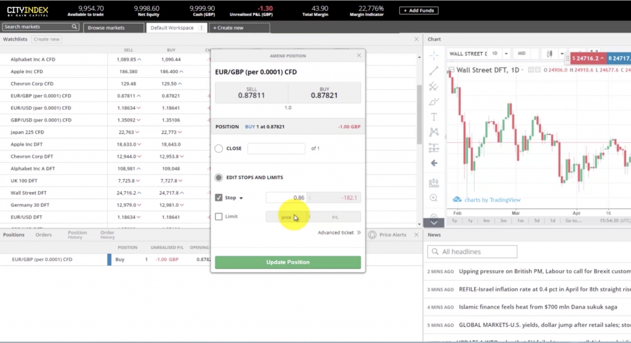This screenshot has width=631, height=343.
Task: Close the Amend Position dialog
Action: pyautogui.click(x=359, y=55)
